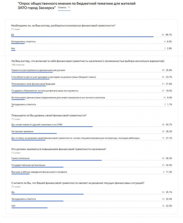The width and height of the screenshot is (183, 223).
Task: Select the "Затрудняюсь ответить" row showing 8.5%
Action: (x=24, y=42)
